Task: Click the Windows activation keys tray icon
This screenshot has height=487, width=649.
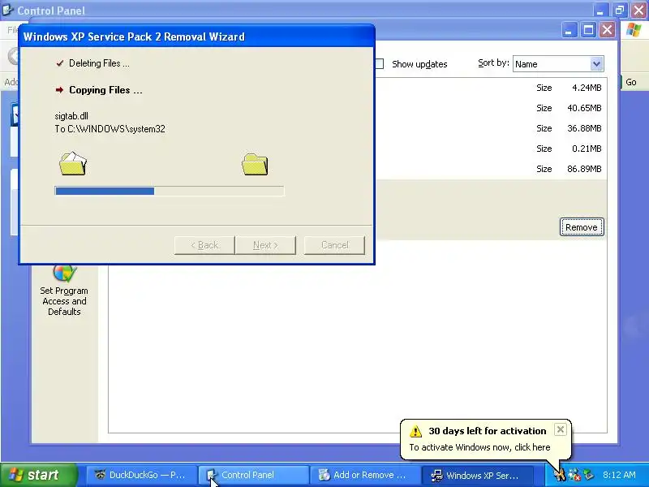Action: coord(560,475)
